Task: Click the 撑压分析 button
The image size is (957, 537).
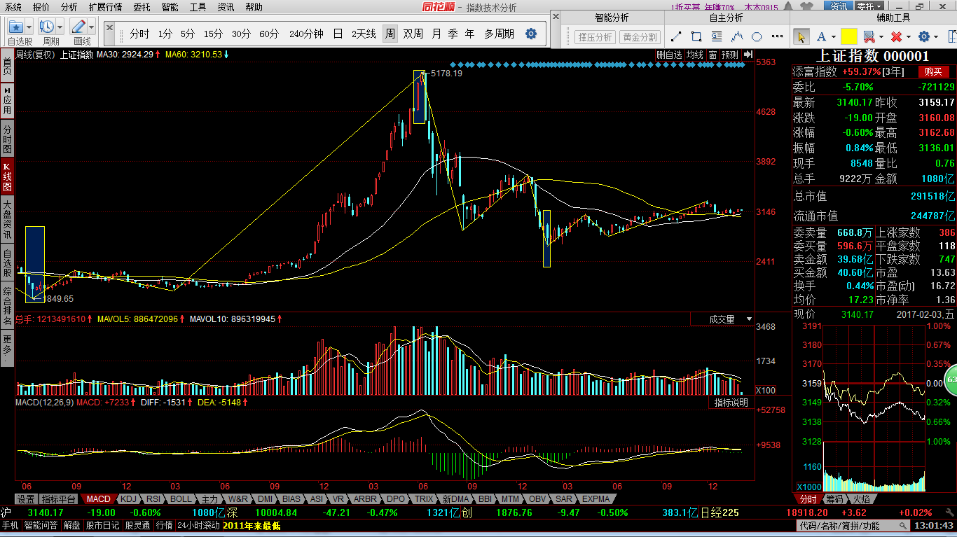Action: [x=594, y=37]
